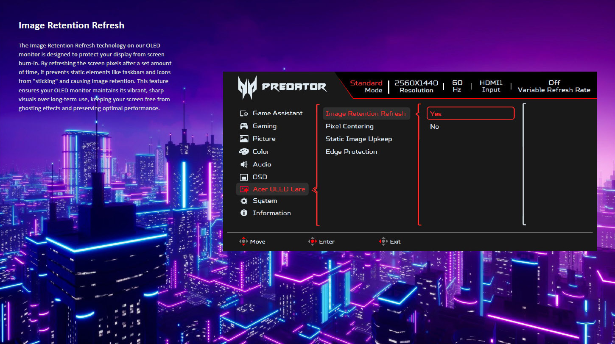Open the OSD settings icon
Image resolution: width=615 pixels, height=344 pixels.
(244, 177)
